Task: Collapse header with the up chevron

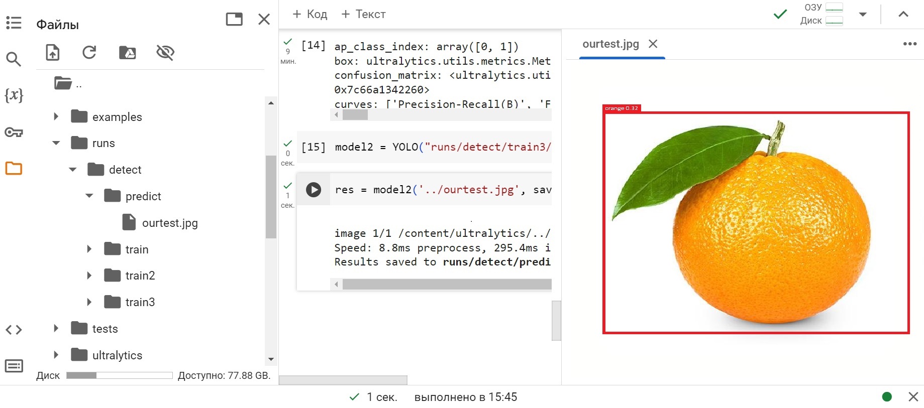Action: (903, 14)
